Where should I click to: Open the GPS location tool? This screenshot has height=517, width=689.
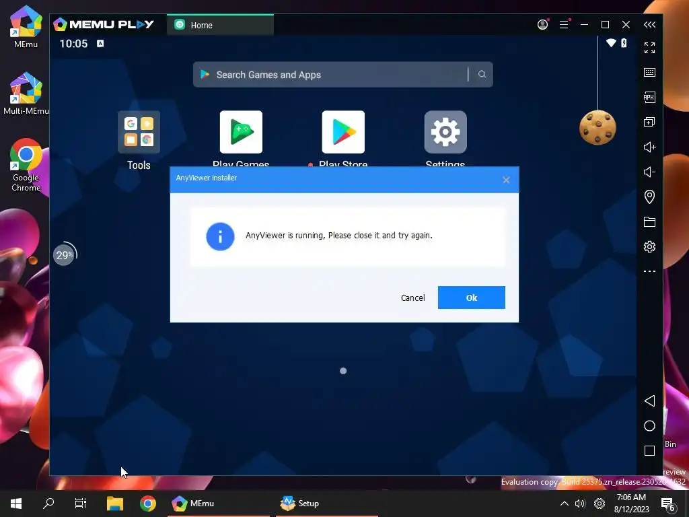click(649, 197)
